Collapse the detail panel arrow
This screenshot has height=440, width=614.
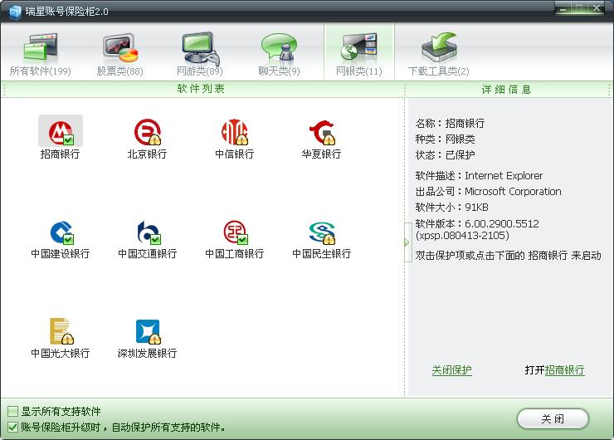[x=407, y=242]
